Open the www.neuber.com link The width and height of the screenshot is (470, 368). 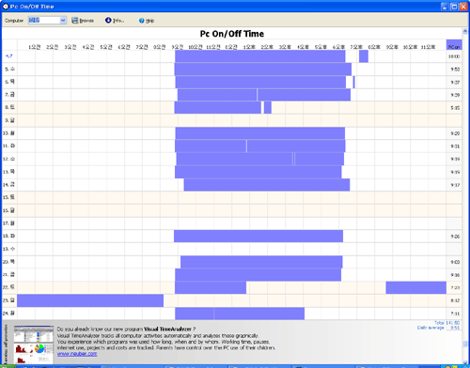pyautogui.click(x=77, y=354)
